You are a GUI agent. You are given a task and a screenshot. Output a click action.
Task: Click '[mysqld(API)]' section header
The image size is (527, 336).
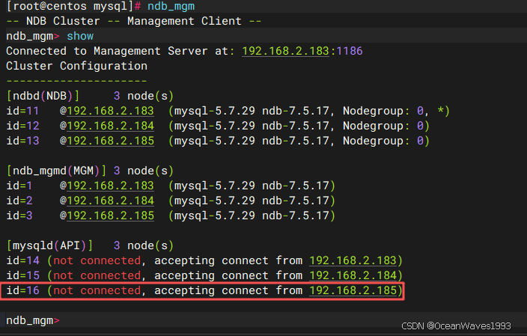(x=49, y=245)
